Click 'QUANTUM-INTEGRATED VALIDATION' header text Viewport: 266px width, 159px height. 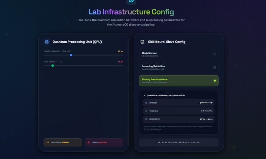coord(166,95)
